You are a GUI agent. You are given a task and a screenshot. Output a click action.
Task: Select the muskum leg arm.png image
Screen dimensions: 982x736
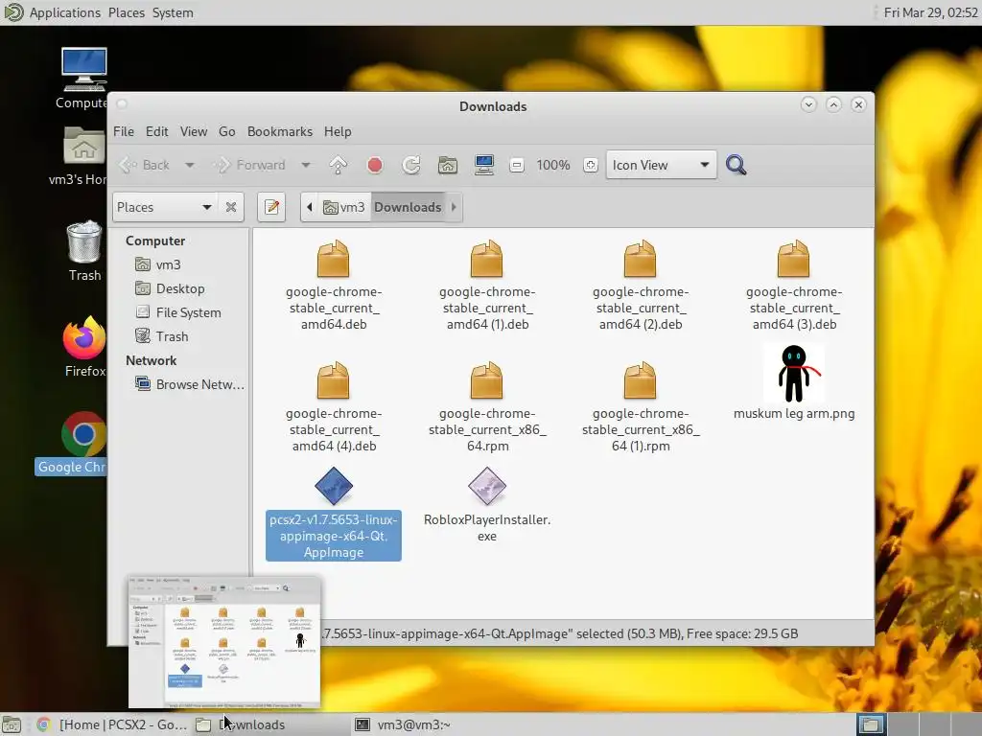click(793, 381)
